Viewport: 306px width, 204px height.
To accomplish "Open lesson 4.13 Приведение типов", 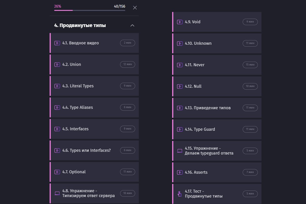I will tap(208, 108).
